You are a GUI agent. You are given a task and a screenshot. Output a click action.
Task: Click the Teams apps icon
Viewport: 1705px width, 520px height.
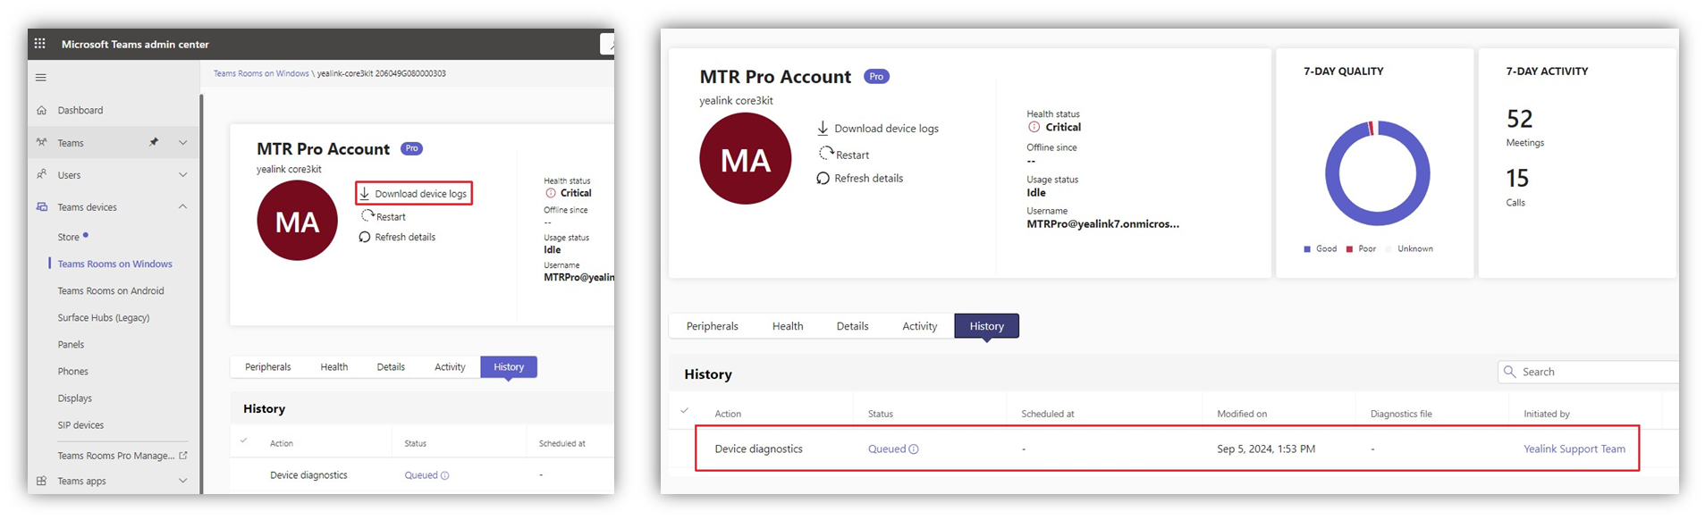coord(41,481)
